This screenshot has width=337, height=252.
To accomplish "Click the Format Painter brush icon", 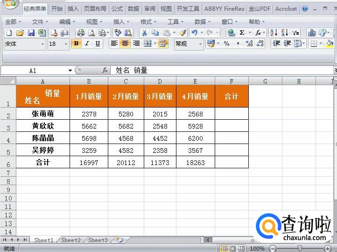I will coord(183,33).
